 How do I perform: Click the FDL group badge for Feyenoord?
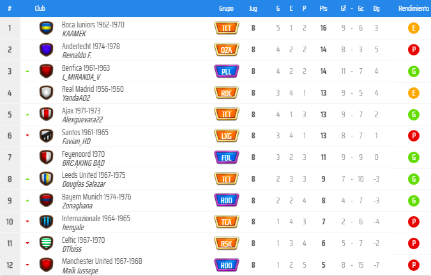click(227, 157)
